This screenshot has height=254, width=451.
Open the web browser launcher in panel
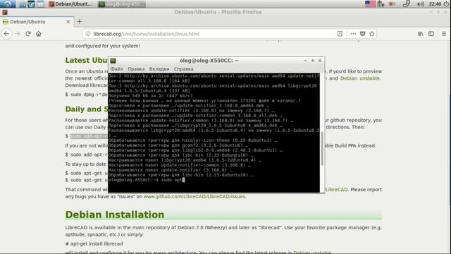point(31,4)
